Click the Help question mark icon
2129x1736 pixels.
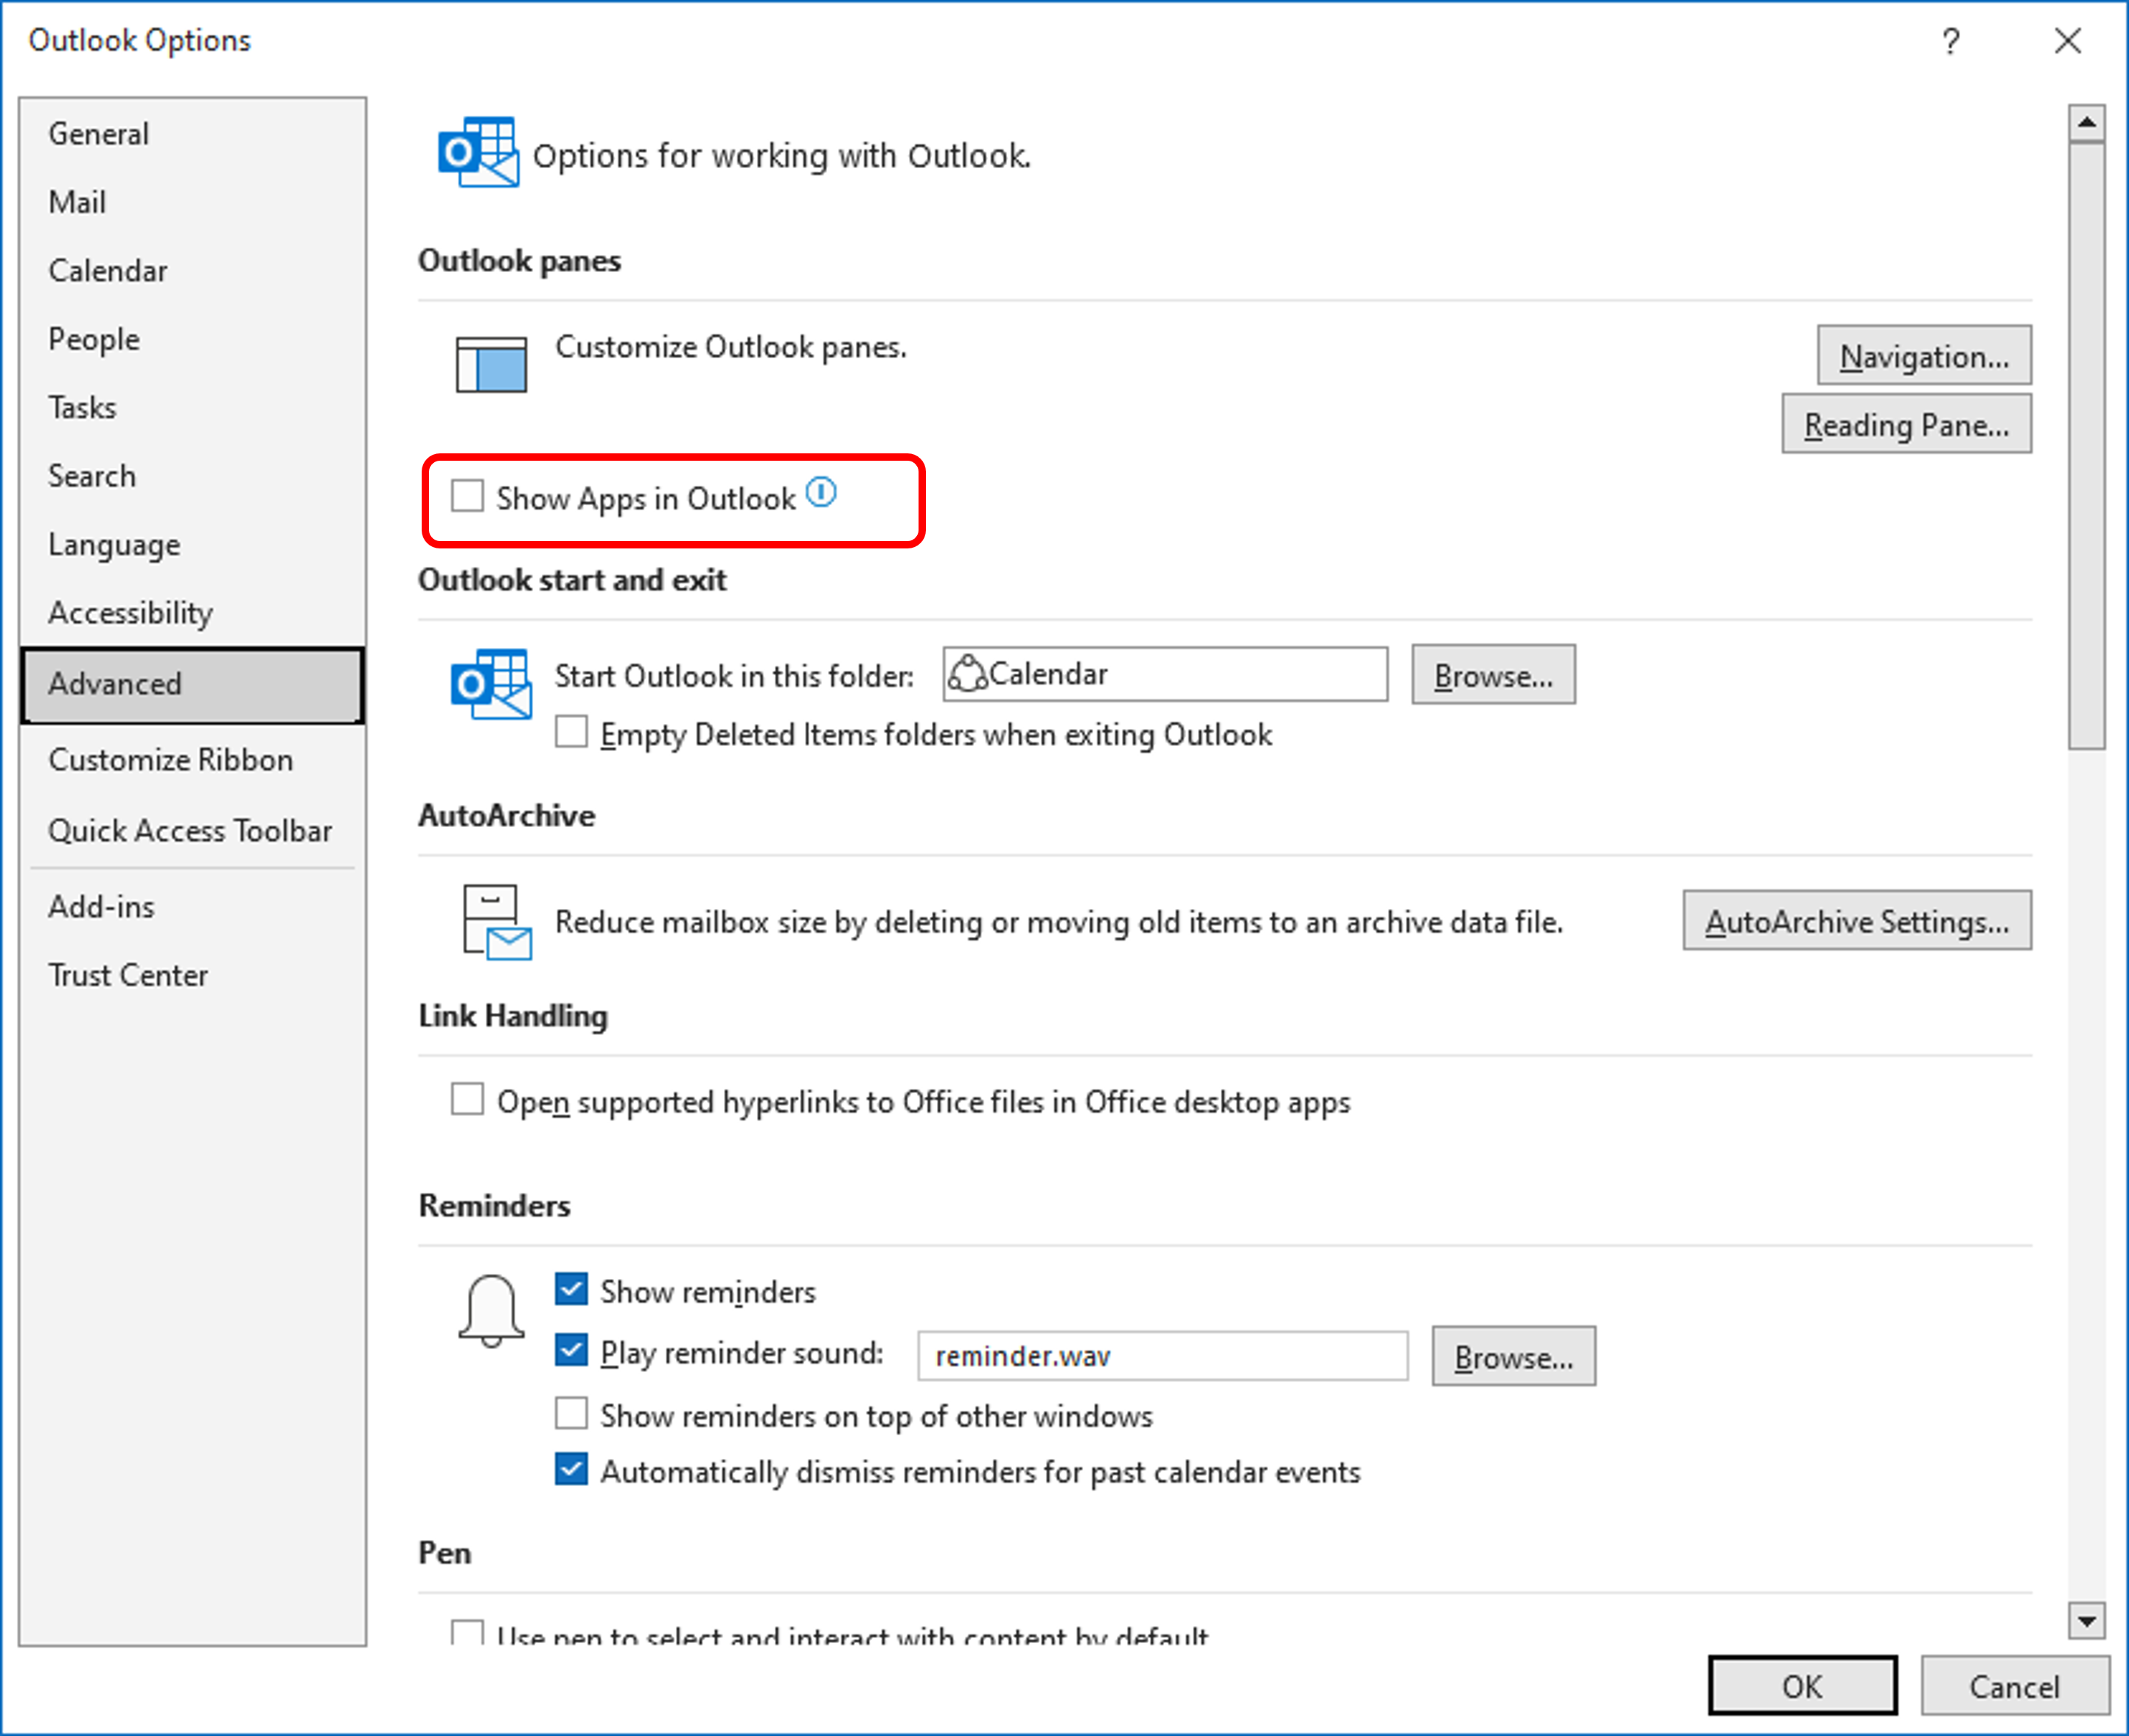point(1950,42)
